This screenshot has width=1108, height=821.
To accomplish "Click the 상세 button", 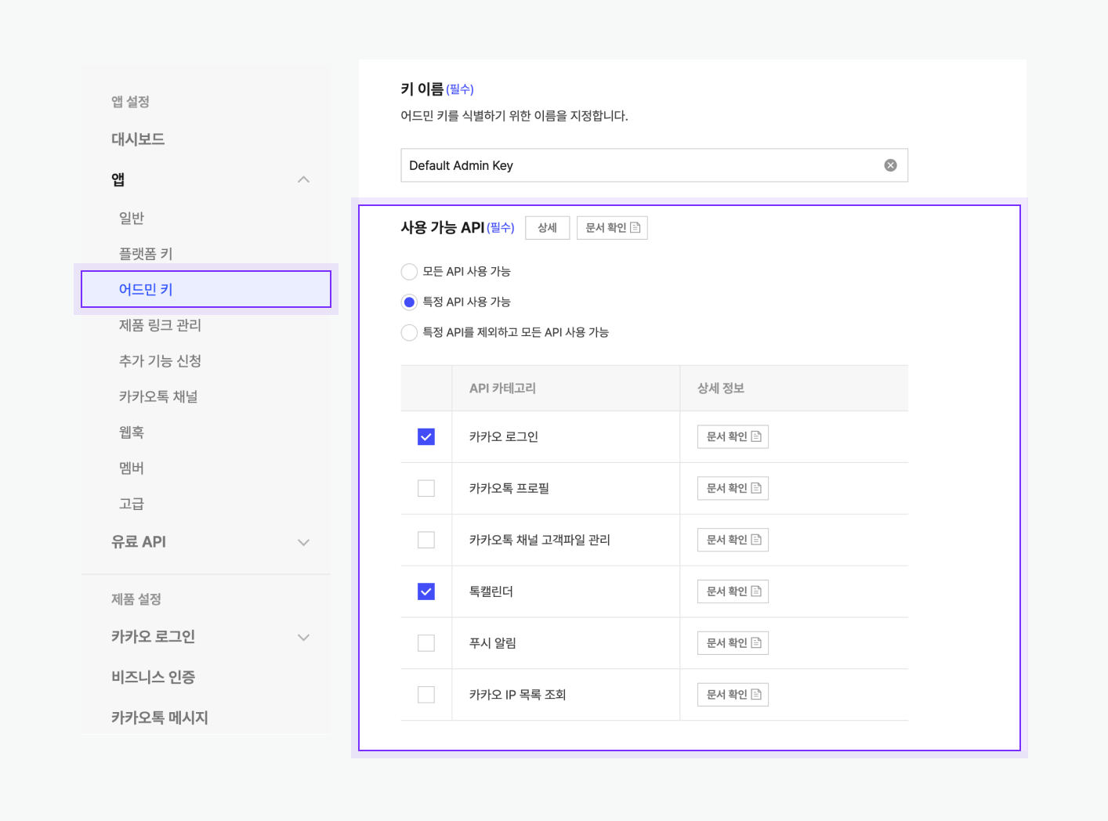I will (x=547, y=227).
